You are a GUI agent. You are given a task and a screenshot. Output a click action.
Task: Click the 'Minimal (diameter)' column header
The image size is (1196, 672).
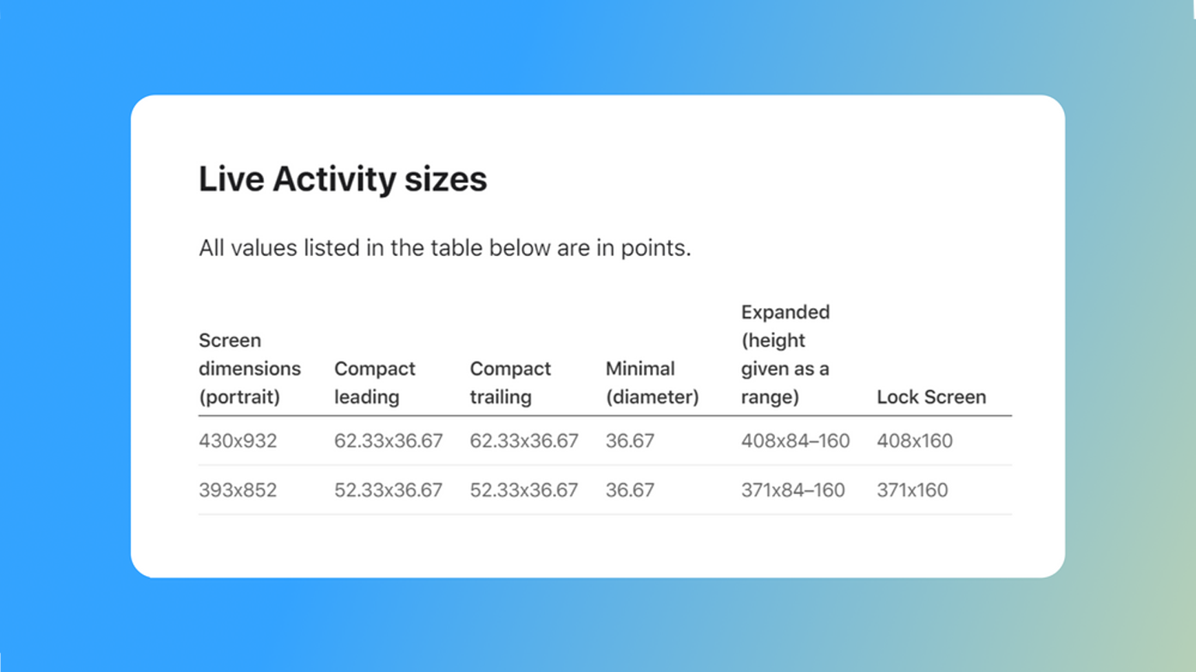652,383
